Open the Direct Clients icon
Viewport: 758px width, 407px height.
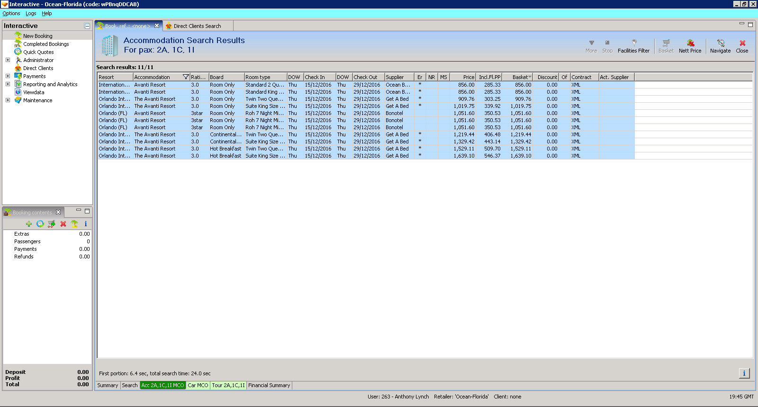[x=18, y=68]
